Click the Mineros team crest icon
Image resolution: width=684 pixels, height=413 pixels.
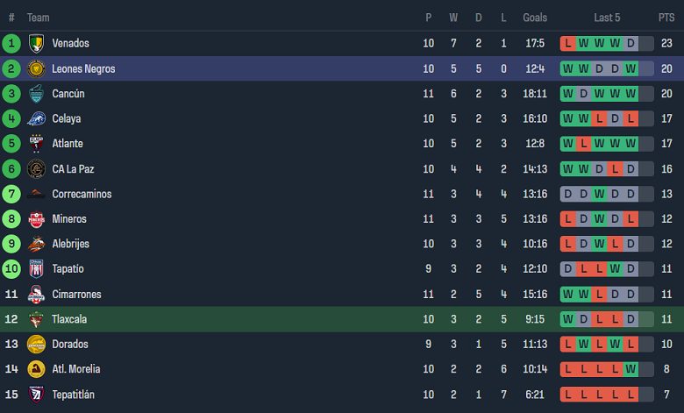(36, 219)
